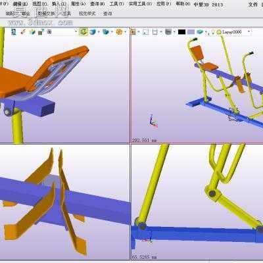Image resolution: width=263 pixels, height=263 pixels.
Task: Expand the arrow beside the bracket-shaped icon
Action: point(161,32)
